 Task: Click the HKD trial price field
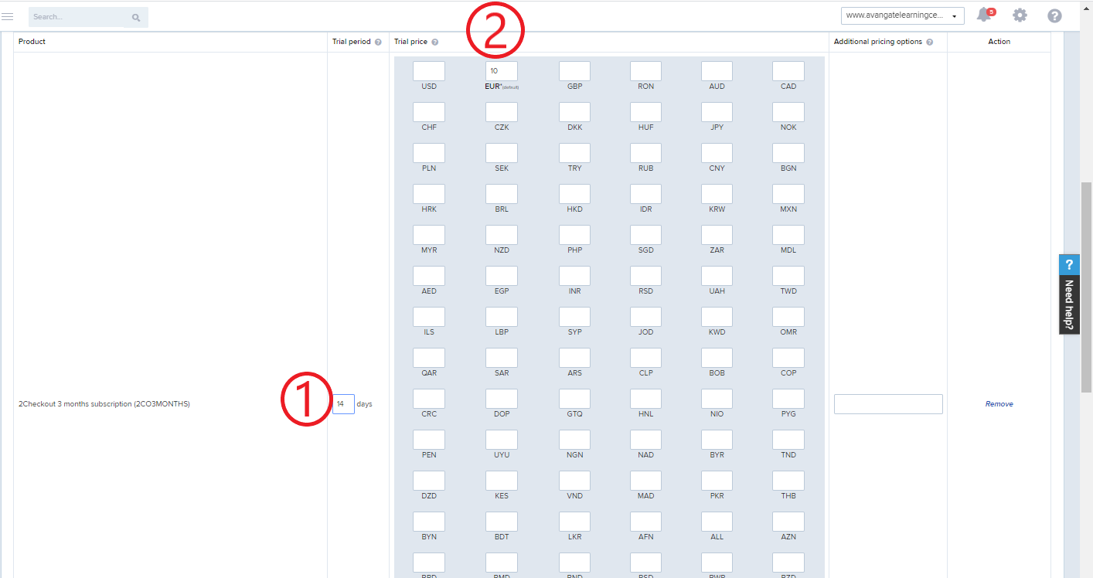(x=574, y=194)
